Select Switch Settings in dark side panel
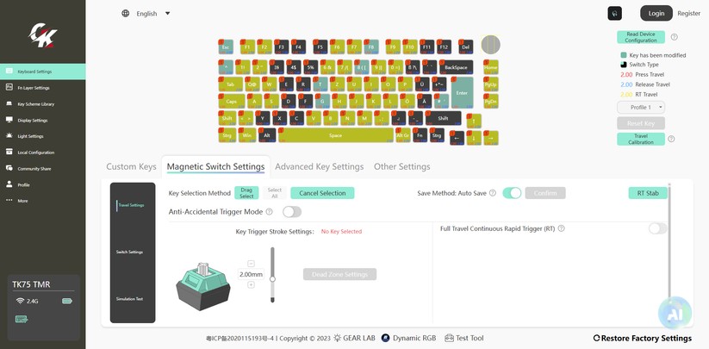This screenshot has height=349, width=709. click(x=129, y=252)
